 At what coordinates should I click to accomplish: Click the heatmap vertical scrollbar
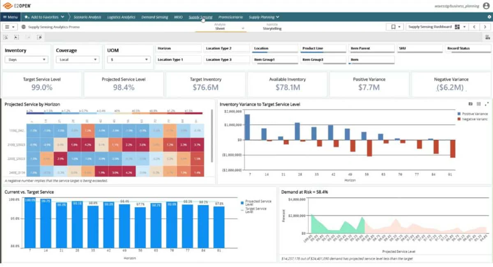click(212, 136)
